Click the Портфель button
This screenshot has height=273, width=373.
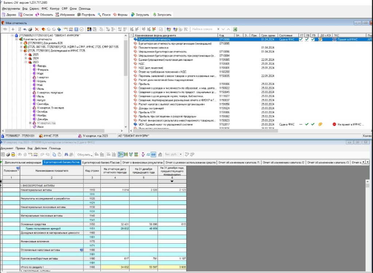(86, 15)
